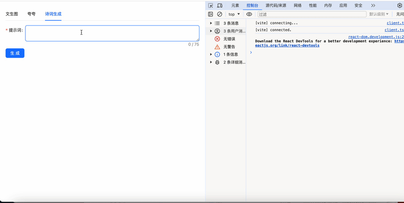404x203 pixels.
Task: Select the inspect element picker icon
Action: click(211, 5)
